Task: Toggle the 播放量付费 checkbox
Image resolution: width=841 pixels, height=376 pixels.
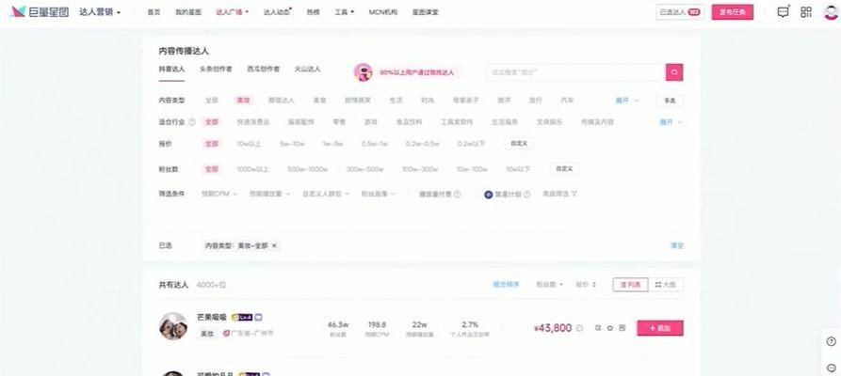Action: point(412,195)
